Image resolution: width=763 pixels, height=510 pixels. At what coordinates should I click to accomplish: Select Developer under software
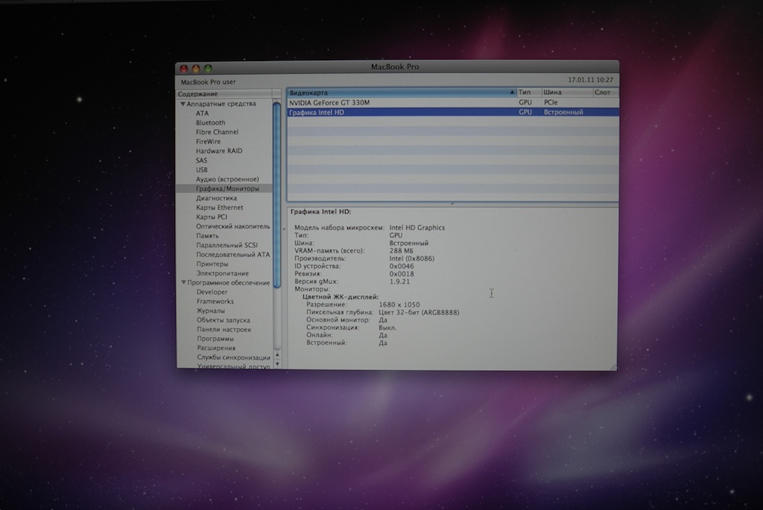212,292
